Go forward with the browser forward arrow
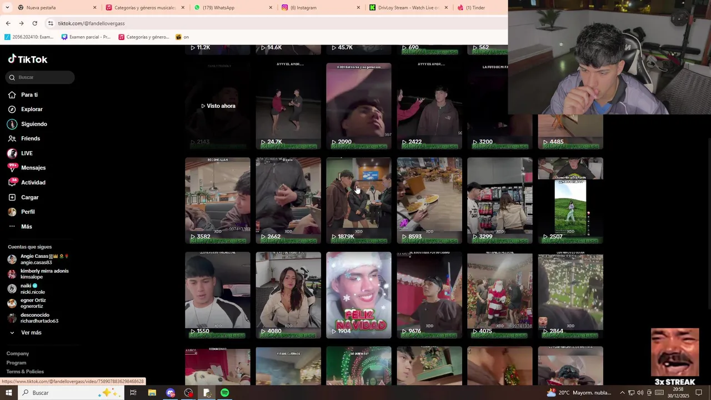This screenshot has width=711, height=400. coord(21,23)
